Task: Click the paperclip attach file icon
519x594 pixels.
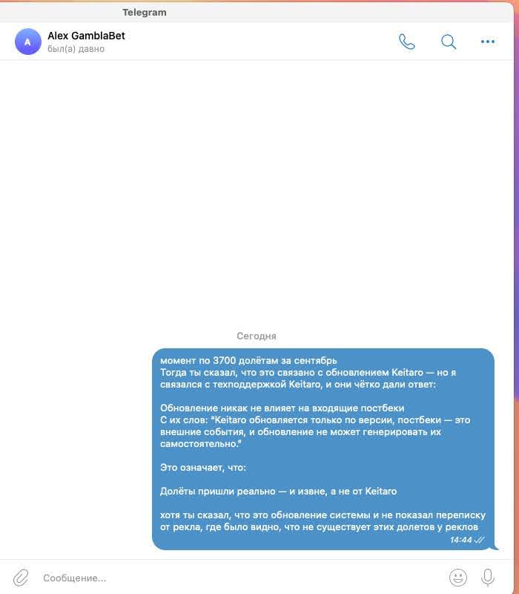Action: pyautogui.click(x=22, y=578)
